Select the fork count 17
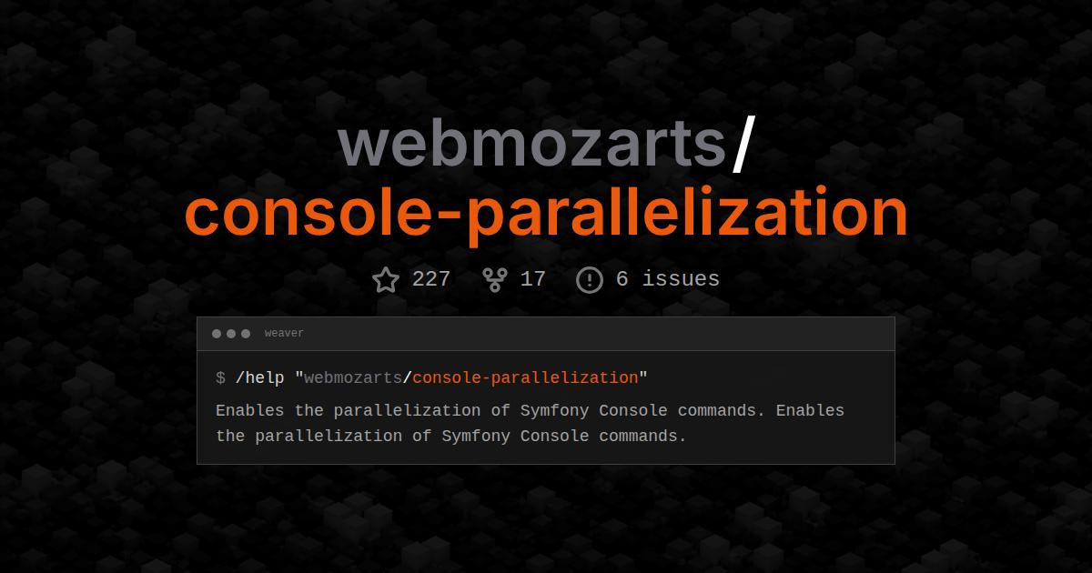Viewport: 1092px width, 573px height. point(532,279)
